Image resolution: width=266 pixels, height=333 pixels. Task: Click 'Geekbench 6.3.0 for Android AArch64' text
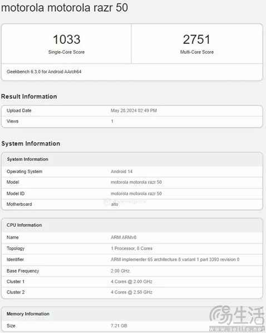pyautogui.click(x=44, y=72)
